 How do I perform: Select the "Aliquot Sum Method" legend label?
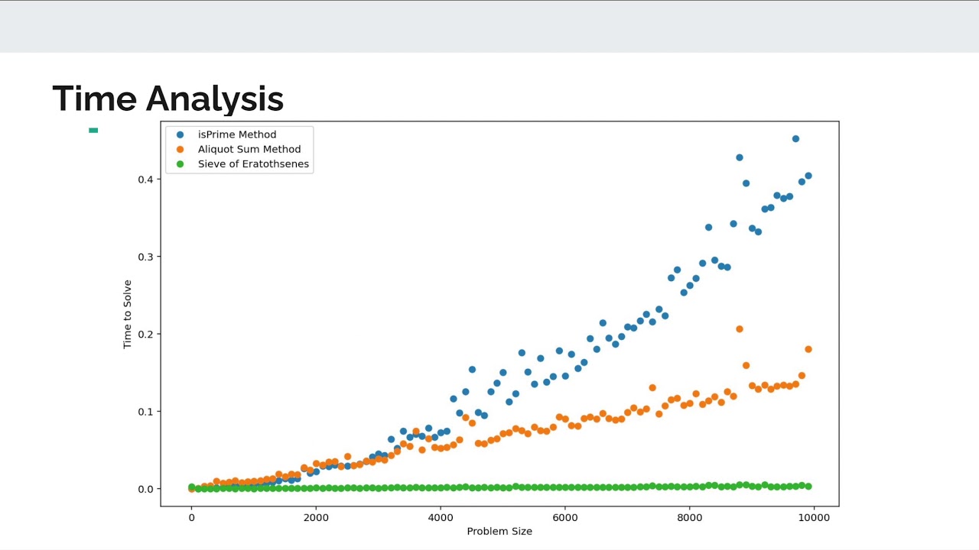[x=249, y=149]
